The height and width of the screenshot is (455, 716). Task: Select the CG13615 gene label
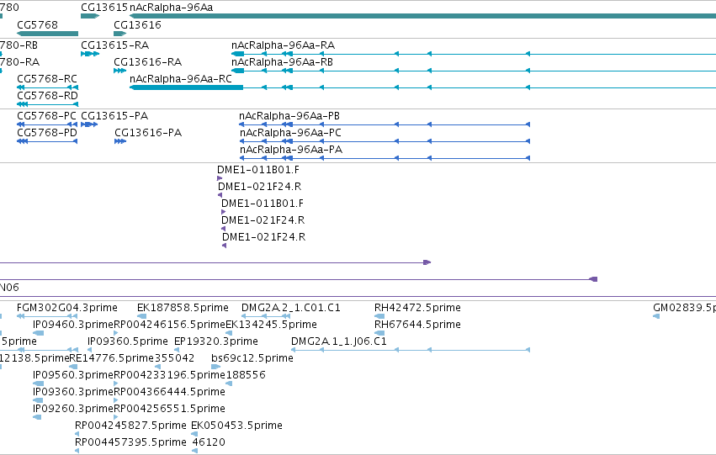point(104,8)
